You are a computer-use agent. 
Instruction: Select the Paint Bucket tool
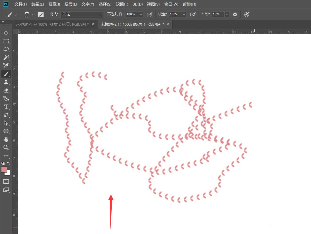[x=6, y=98]
